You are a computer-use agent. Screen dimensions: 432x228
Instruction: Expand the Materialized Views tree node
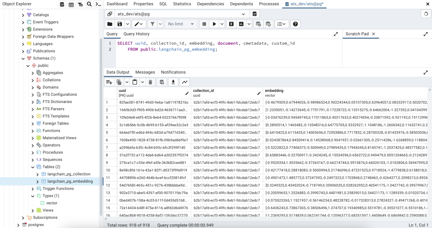(32, 138)
